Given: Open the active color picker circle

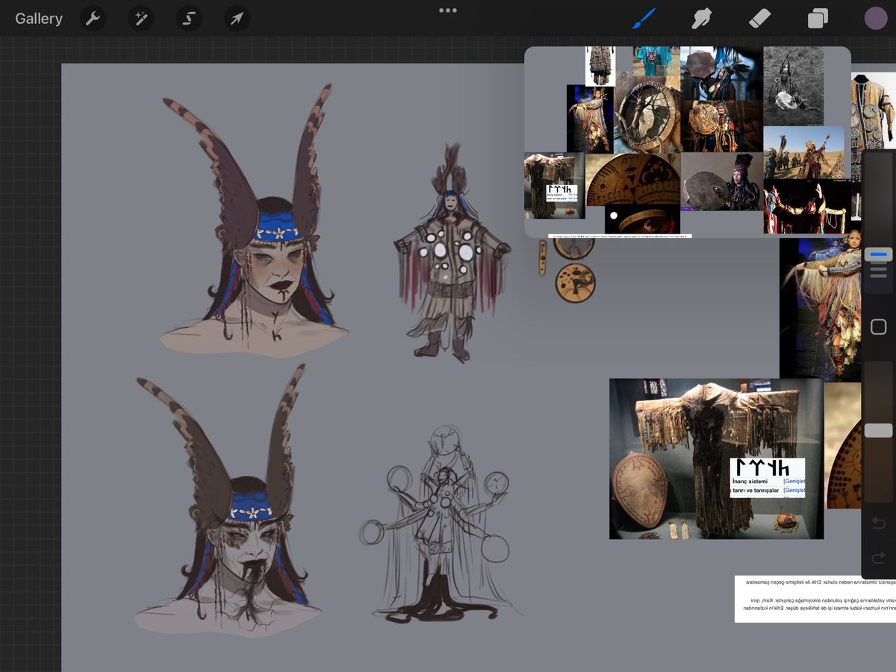Looking at the screenshot, I should click(875, 18).
